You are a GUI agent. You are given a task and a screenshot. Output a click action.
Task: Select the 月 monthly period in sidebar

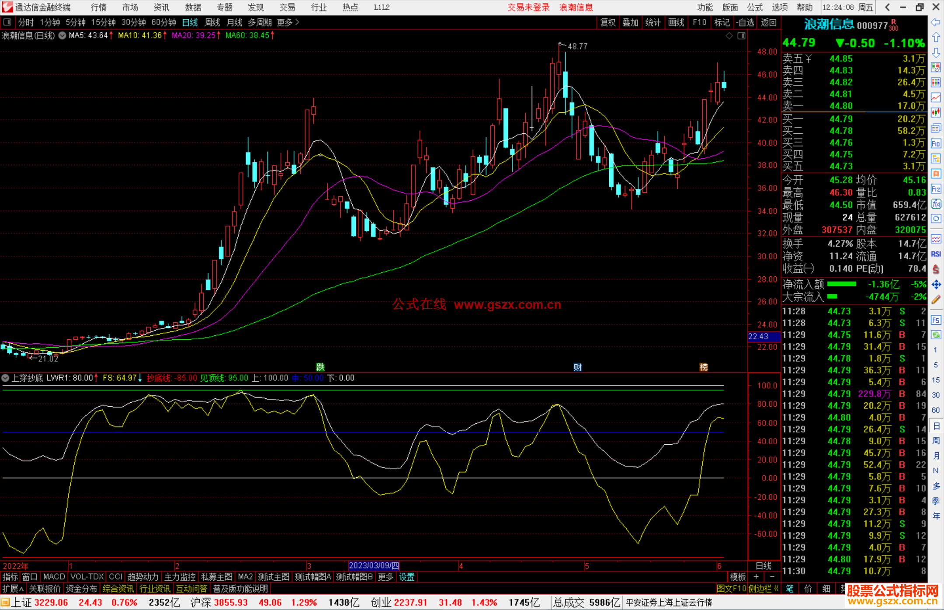pyautogui.click(x=936, y=456)
